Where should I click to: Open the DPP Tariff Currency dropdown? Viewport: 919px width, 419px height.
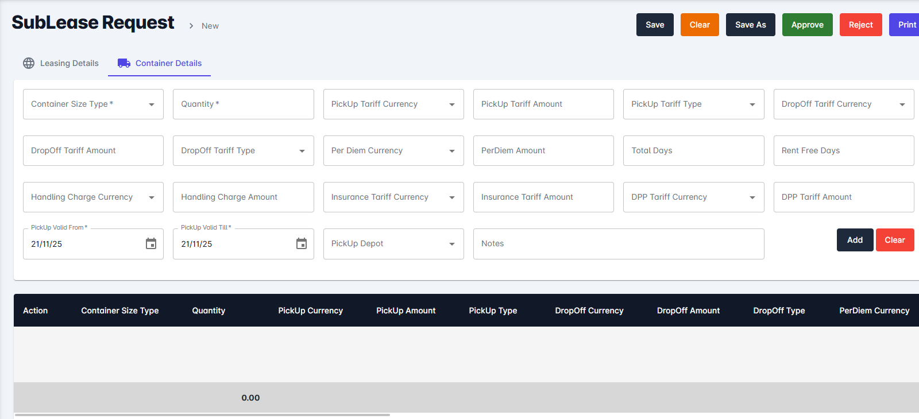pyautogui.click(x=752, y=197)
